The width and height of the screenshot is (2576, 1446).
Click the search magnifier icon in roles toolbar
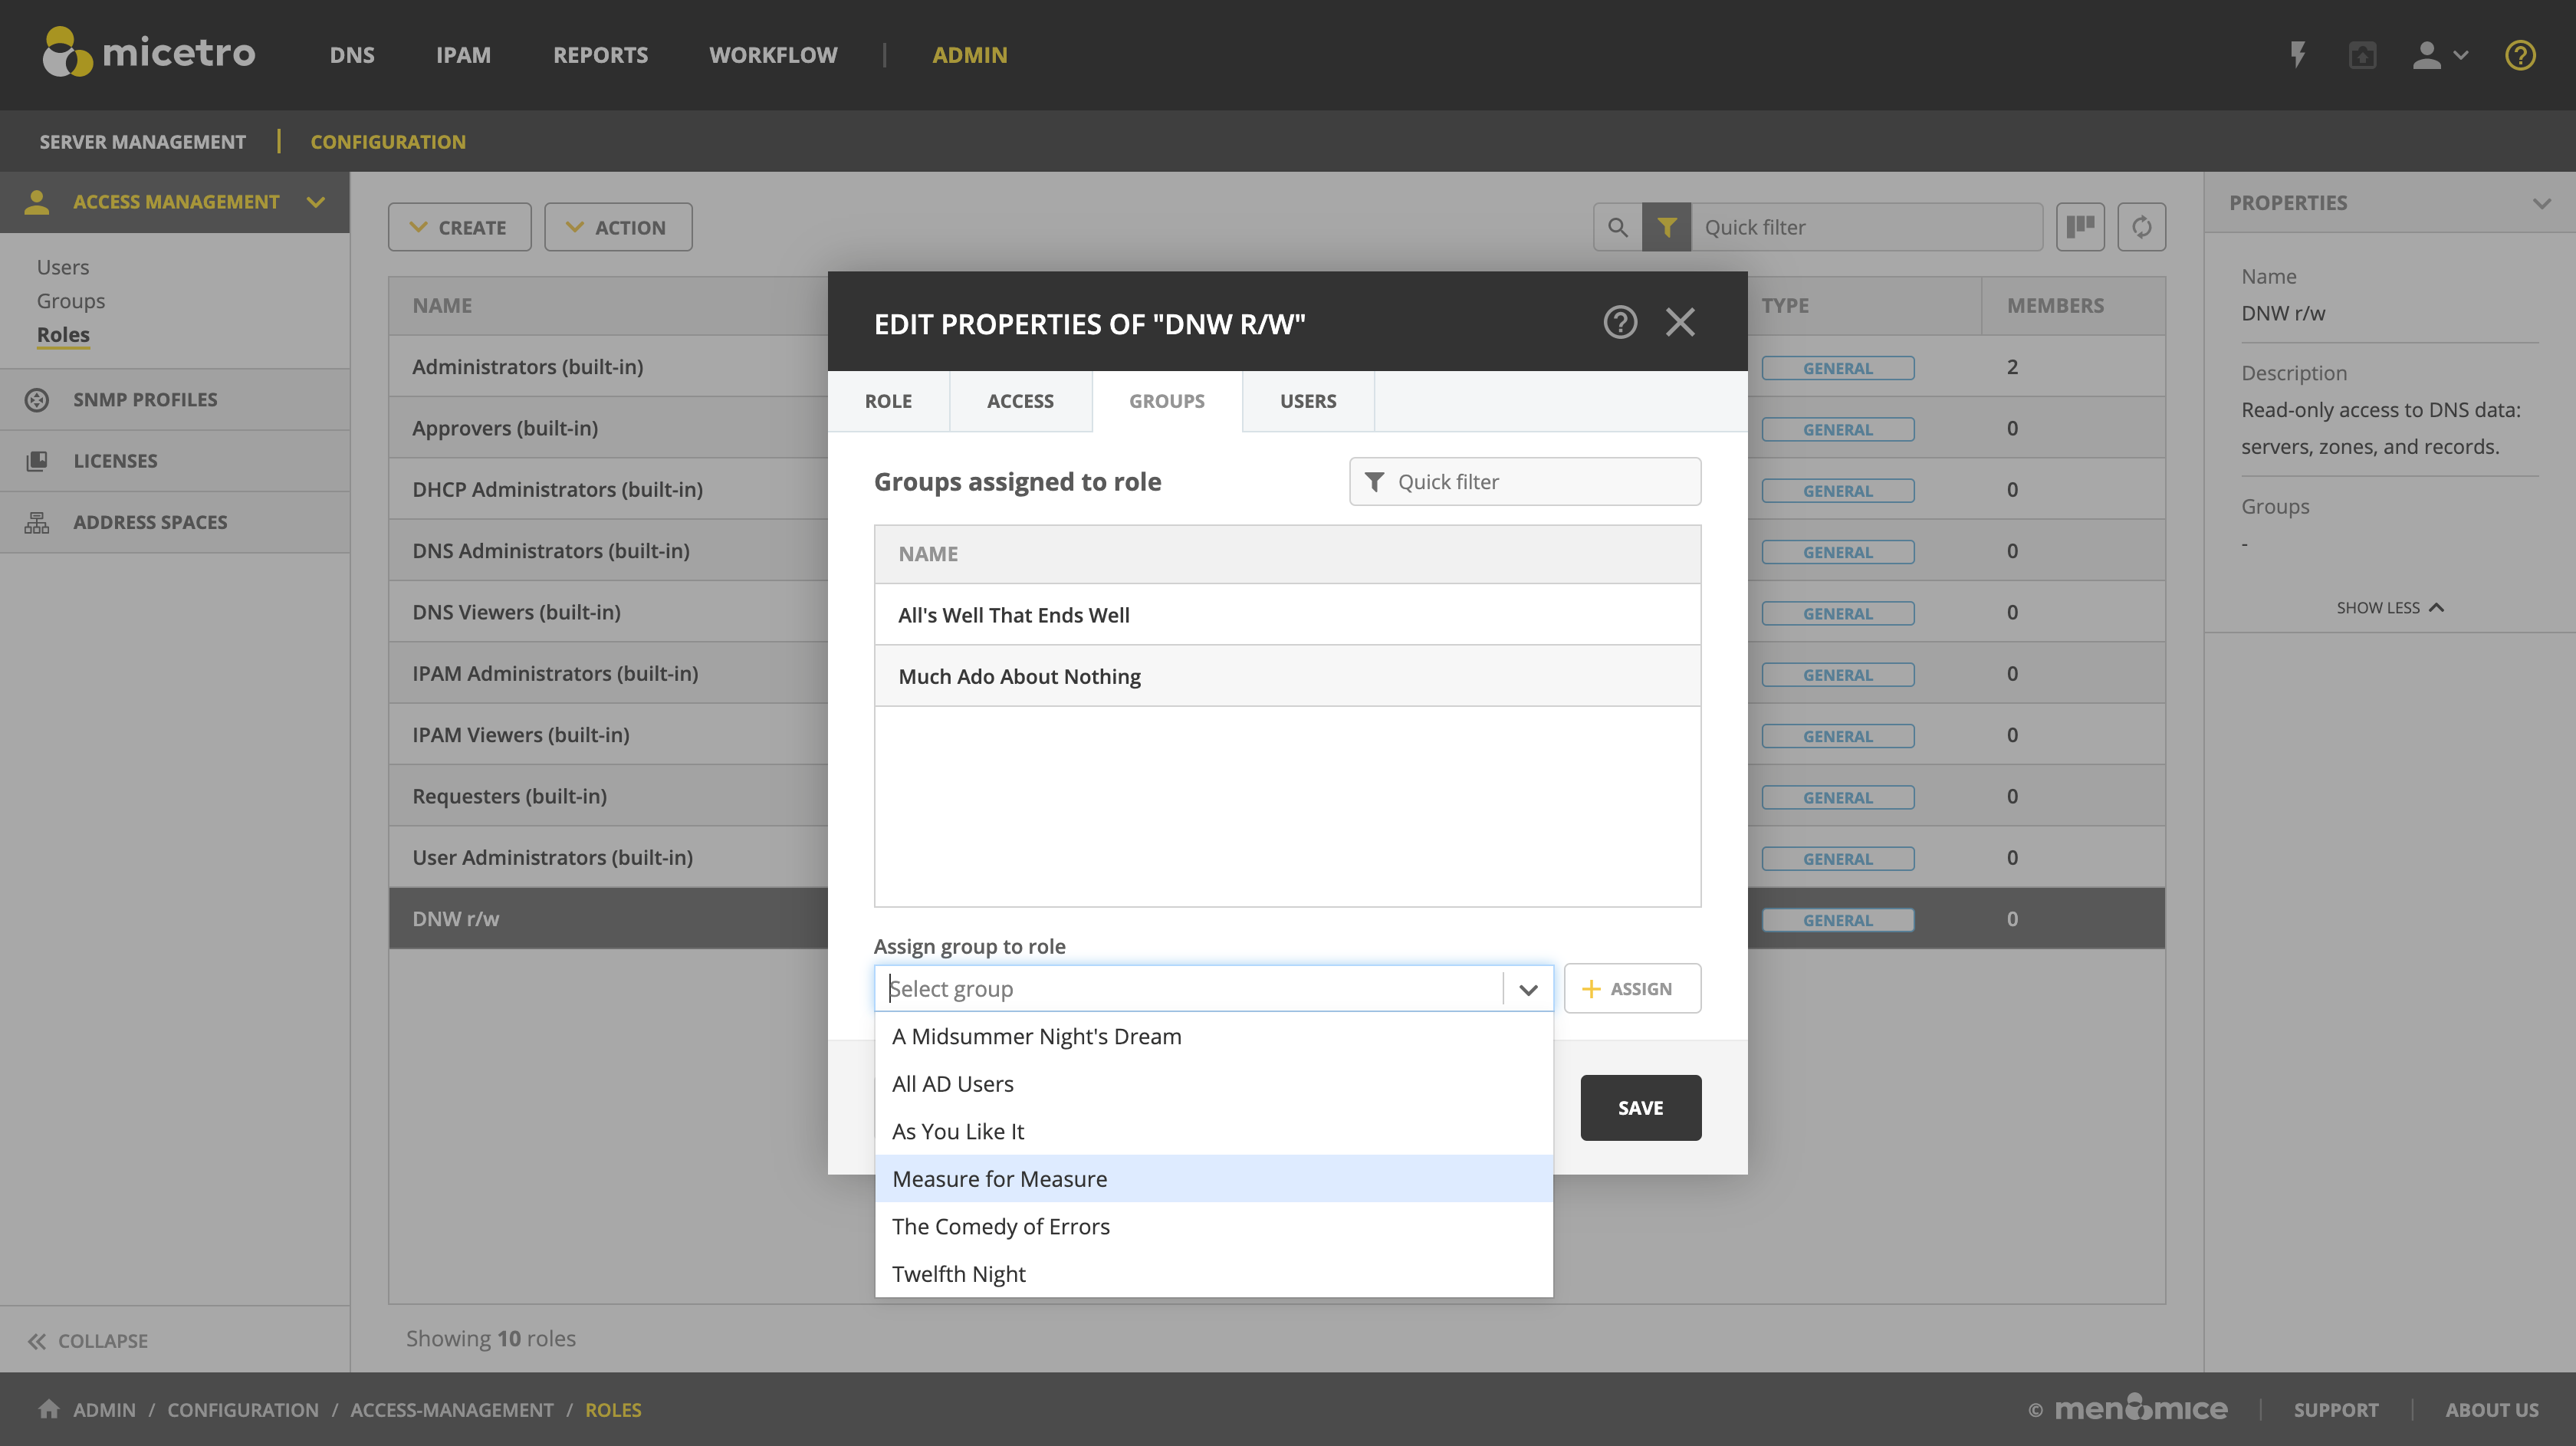point(1617,227)
